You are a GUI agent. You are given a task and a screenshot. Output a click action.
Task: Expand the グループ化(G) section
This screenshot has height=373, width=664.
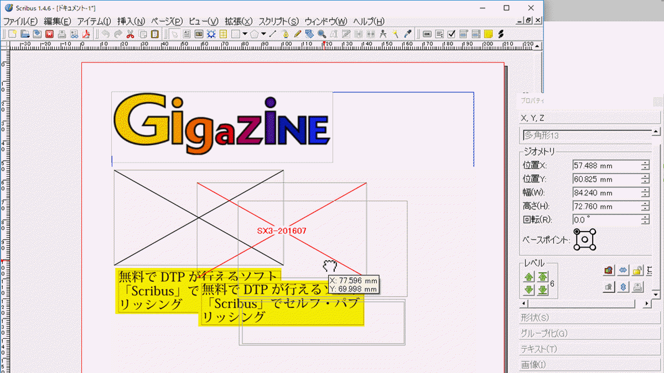click(589, 333)
